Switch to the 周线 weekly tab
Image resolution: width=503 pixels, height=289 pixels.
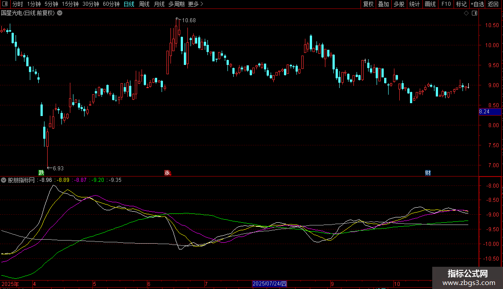point(144,4)
